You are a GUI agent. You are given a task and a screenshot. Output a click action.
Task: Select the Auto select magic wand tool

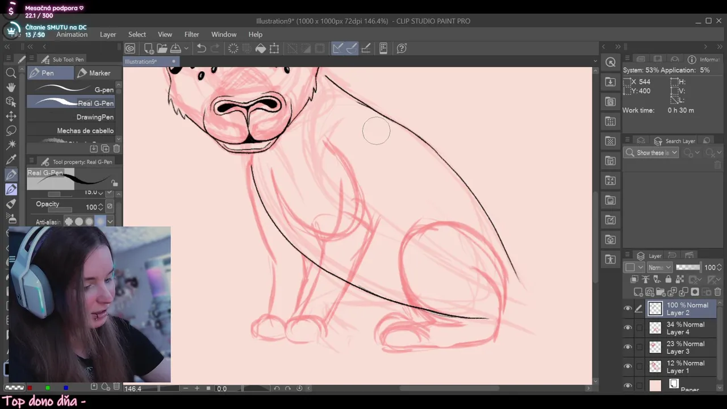point(11,145)
